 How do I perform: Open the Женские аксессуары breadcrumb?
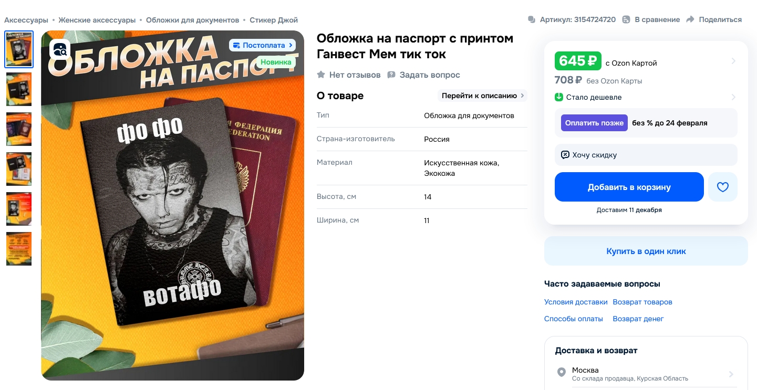pyautogui.click(x=97, y=20)
